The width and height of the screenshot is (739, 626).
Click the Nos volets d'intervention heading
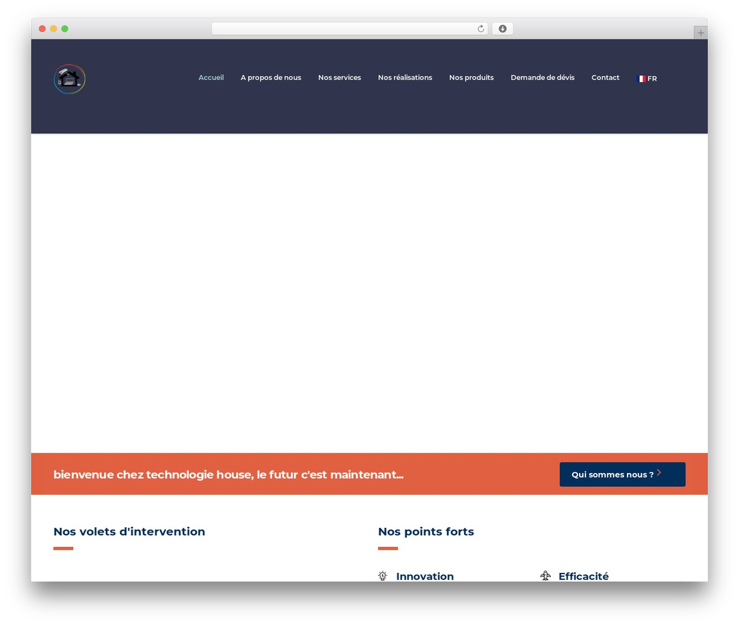(129, 531)
